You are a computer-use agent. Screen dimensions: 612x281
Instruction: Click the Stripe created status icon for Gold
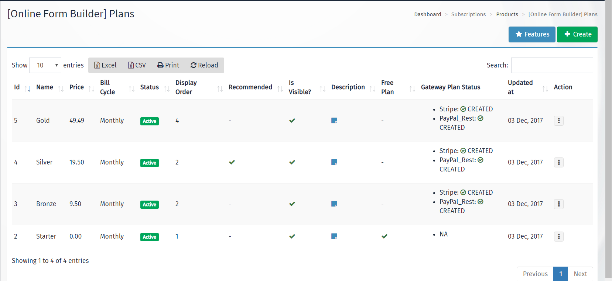pos(463,109)
